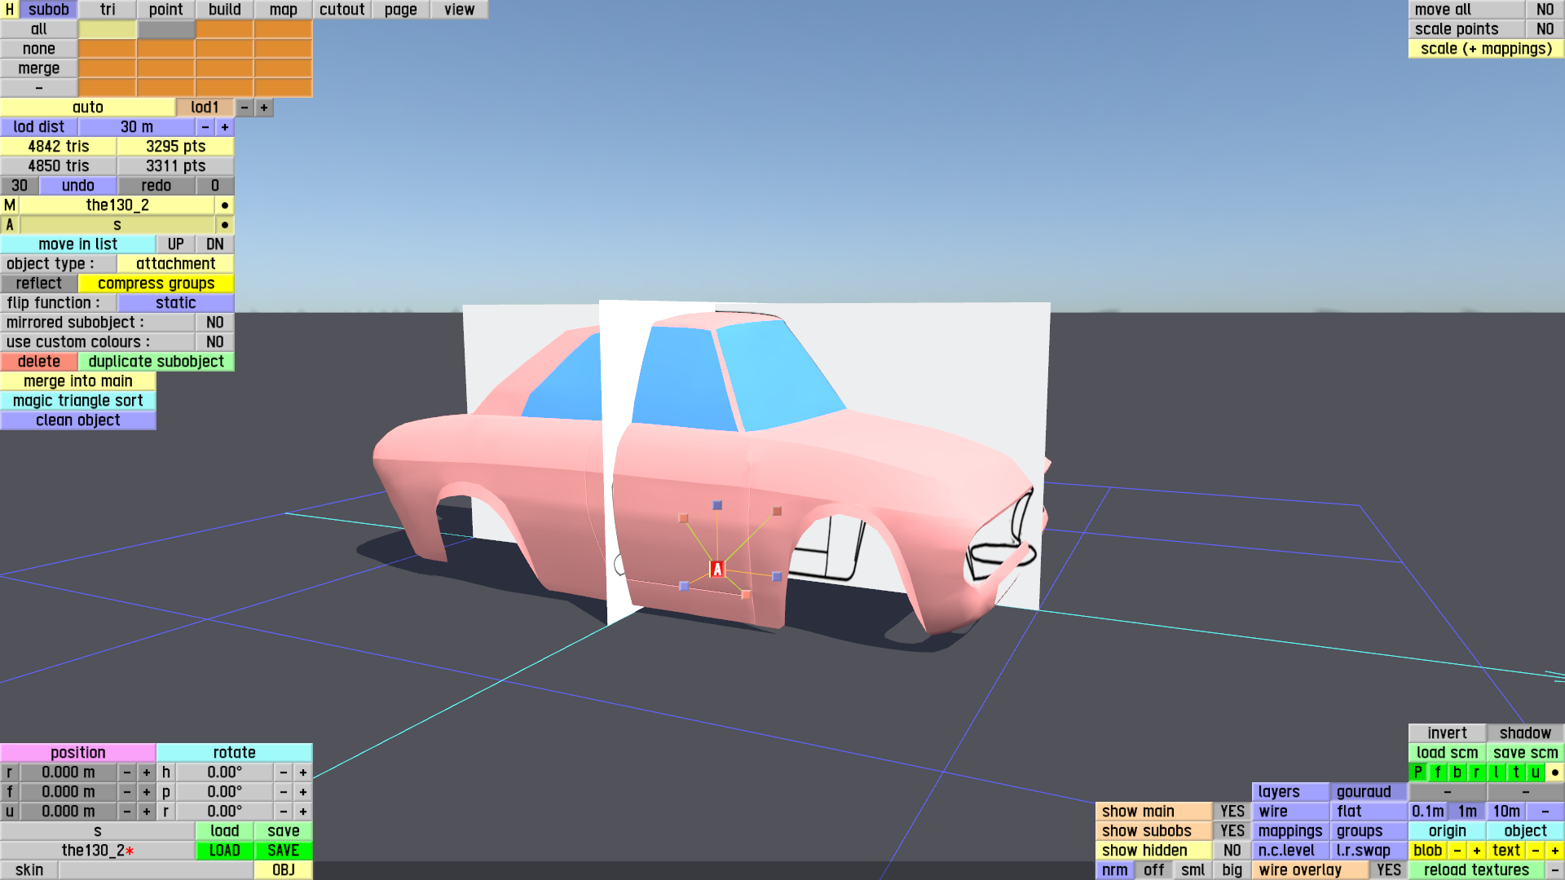Toggle mirrored subobject NO value
This screenshot has height=880, width=1565.
coord(214,323)
